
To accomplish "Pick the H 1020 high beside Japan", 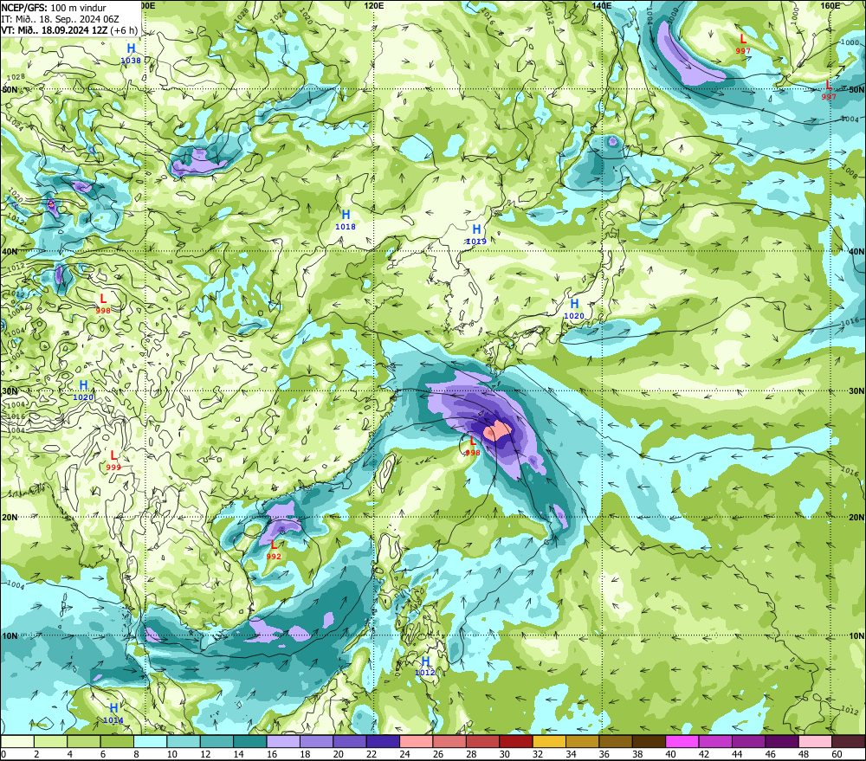I will pos(574,309).
